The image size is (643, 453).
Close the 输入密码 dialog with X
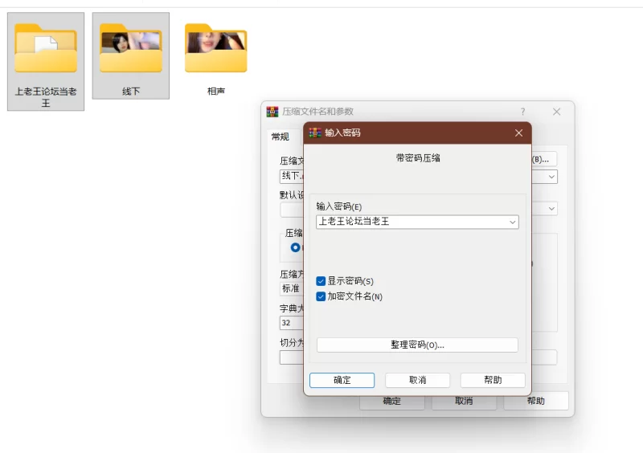tap(518, 133)
